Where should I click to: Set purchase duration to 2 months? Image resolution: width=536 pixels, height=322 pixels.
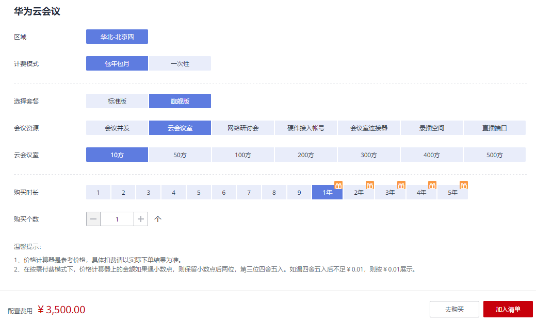coord(123,192)
